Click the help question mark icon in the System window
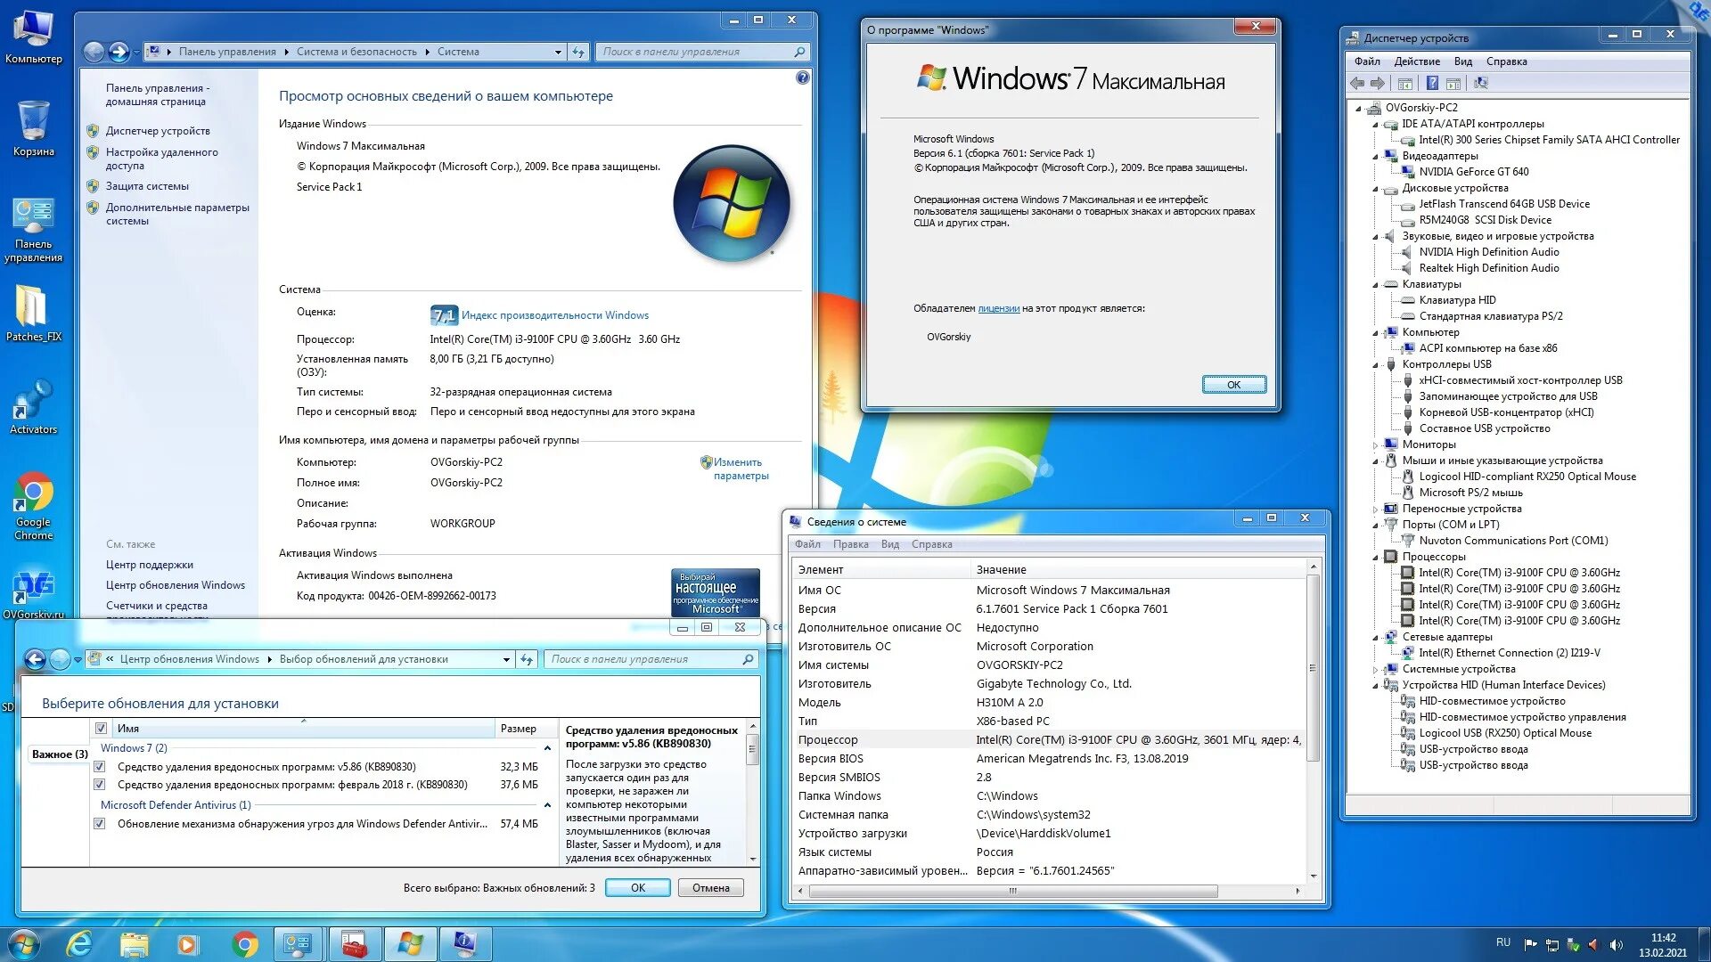The image size is (1711, 962). [802, 78]
